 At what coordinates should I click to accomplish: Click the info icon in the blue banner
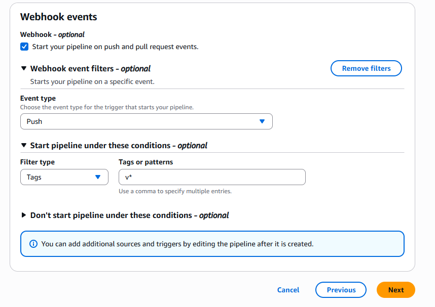click(33, 243)
